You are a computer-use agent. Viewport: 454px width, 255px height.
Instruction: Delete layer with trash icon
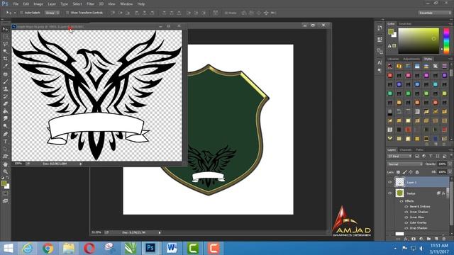[444, 239]
